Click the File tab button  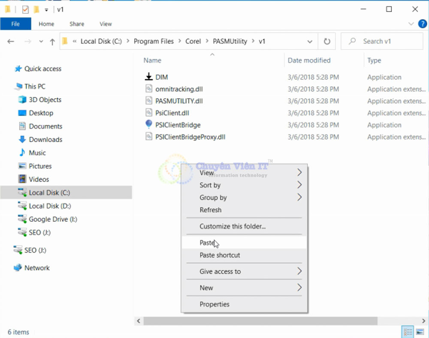pyautogui.click(x=15, y=24)
